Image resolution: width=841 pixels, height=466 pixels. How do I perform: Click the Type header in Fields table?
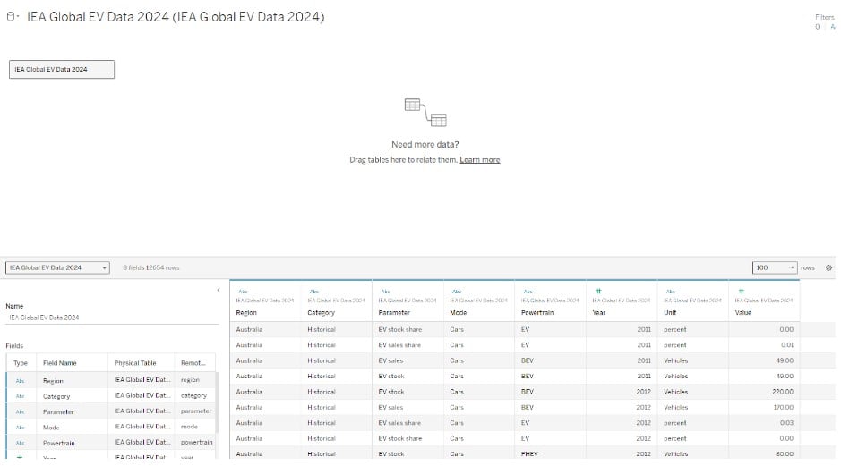[x=21, y=363]
